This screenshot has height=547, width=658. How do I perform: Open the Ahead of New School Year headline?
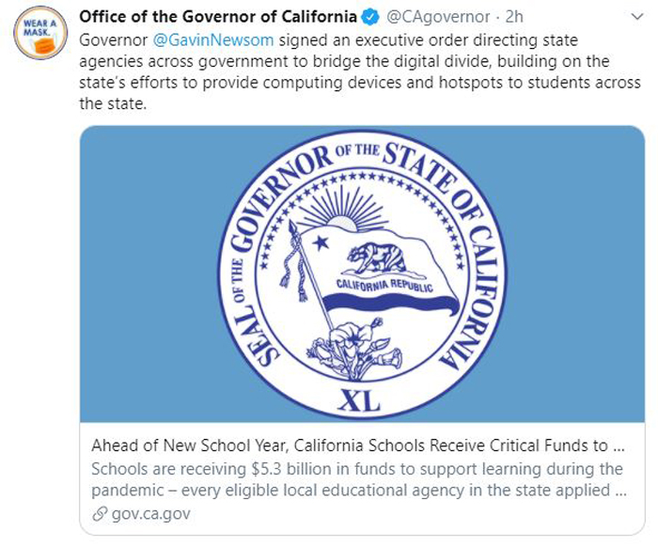[x=358, y=445]
